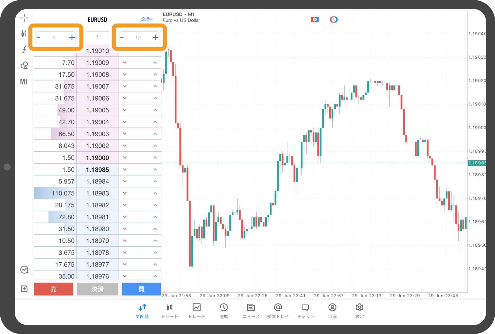495x334 pixels.
Task: Click red down chevron at 1.18983
Action: 125,193
